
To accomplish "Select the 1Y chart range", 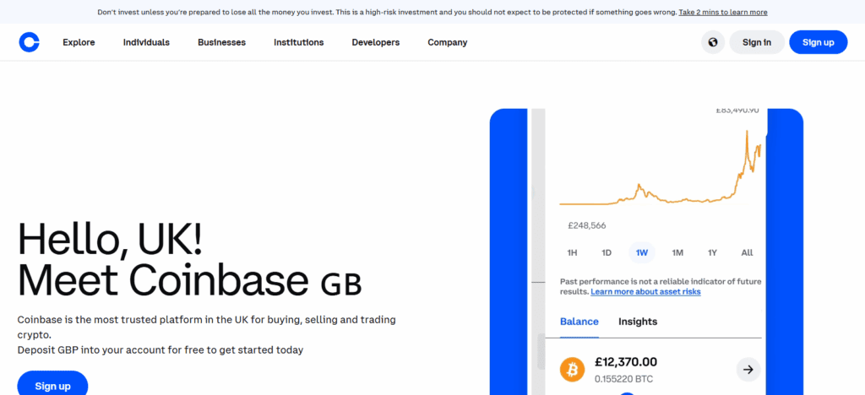I will [x=712, y=253].
